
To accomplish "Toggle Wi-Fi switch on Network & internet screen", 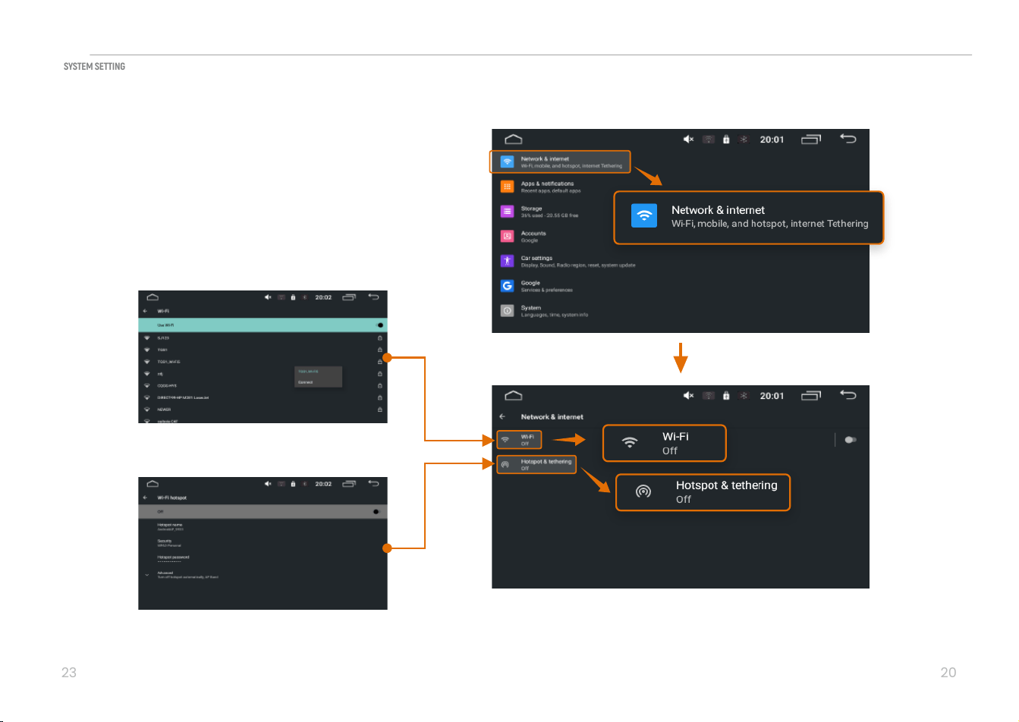I will pos(851,440).
